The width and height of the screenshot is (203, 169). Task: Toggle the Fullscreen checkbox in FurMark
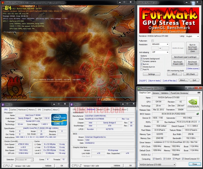tap(153, 41)
